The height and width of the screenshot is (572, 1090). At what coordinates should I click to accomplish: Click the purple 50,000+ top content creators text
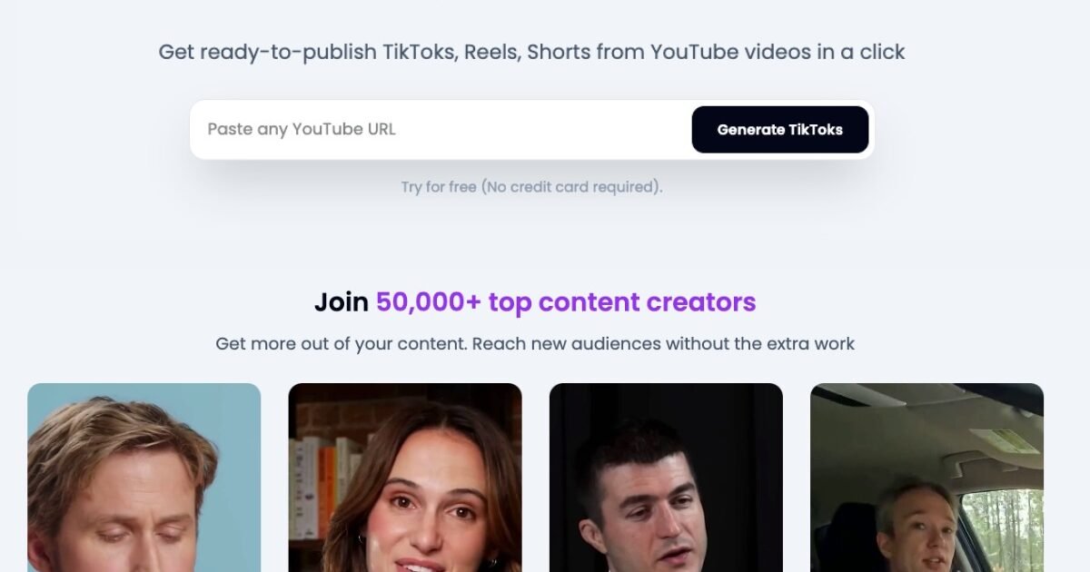pyautogui.click(x=566, y=302)
